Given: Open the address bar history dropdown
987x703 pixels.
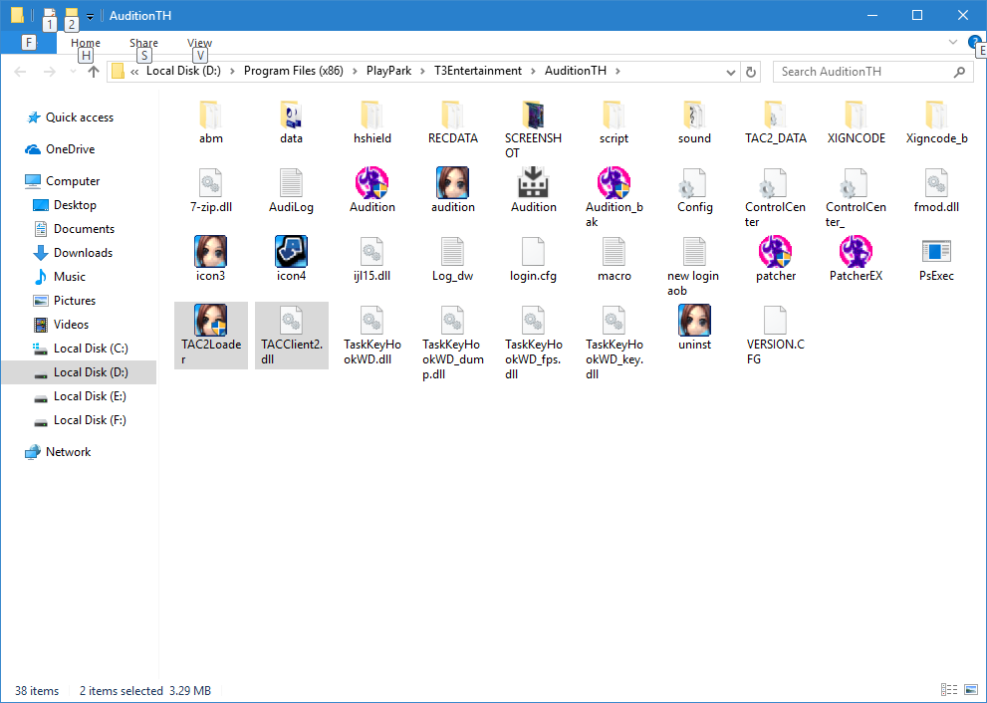Looking at the screenshot, I should click(733, 72).
